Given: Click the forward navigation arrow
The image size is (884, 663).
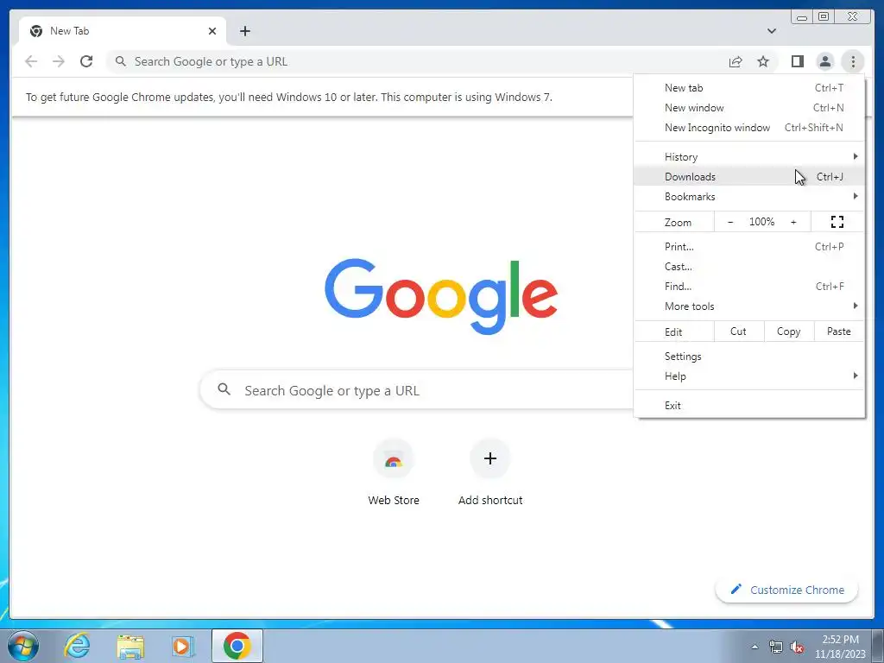Looking at the screenshot, I should (x=59, y=61).
